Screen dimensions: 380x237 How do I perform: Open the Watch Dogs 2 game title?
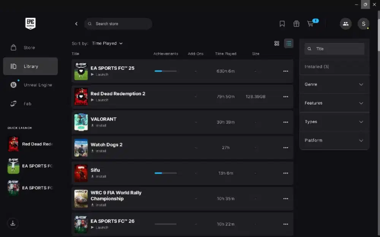pos(106,145)
